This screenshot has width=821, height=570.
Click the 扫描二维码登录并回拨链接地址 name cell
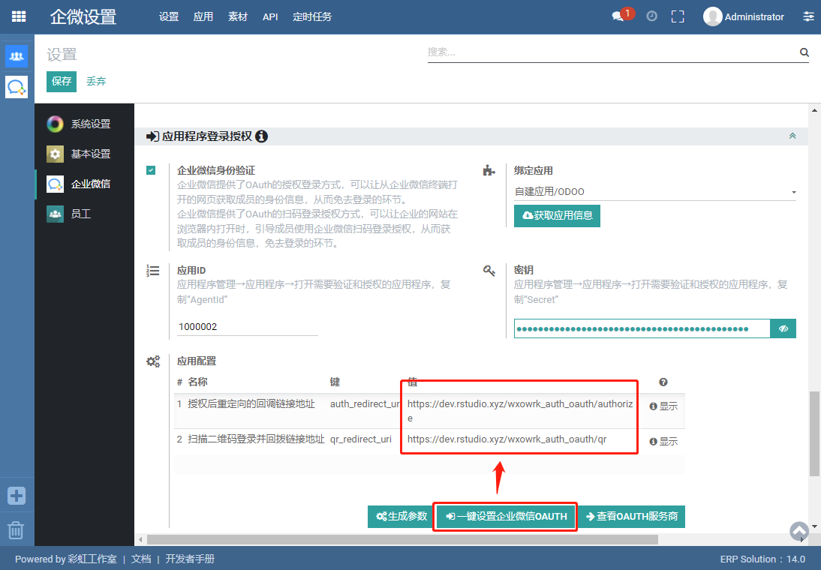(256, 439)
